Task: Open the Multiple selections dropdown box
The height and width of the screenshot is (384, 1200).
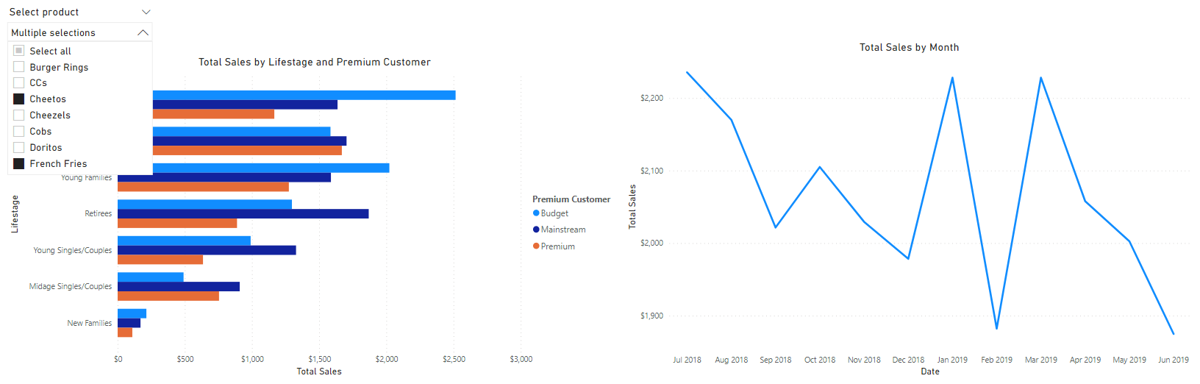Action: point(74,32)
